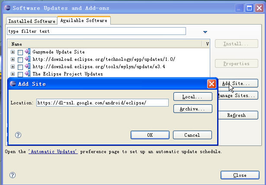The width and height of the screenshot is (266, 185).
Task: Click the Name column header
Action: [105, 44]
